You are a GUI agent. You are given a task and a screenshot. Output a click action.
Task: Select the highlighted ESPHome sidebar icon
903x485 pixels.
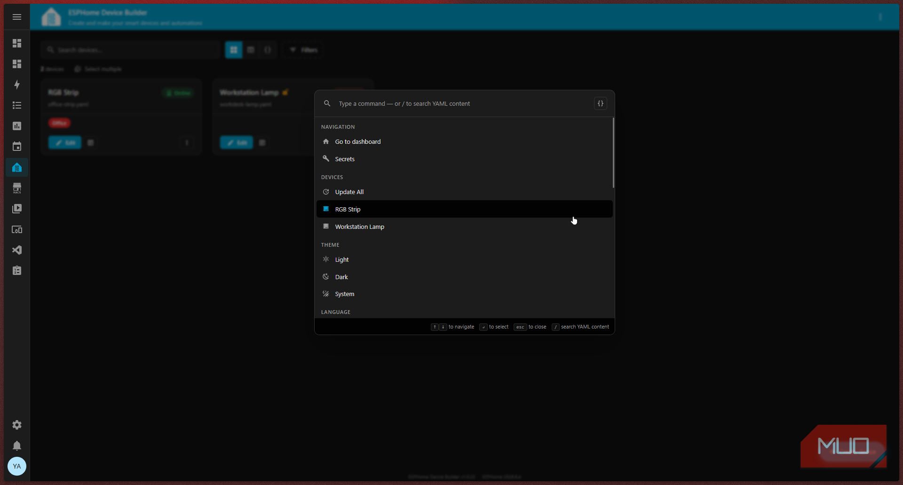coord(17,167)
